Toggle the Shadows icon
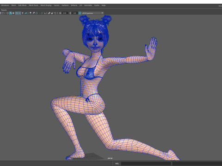The image size is (222, 166). 26,13
